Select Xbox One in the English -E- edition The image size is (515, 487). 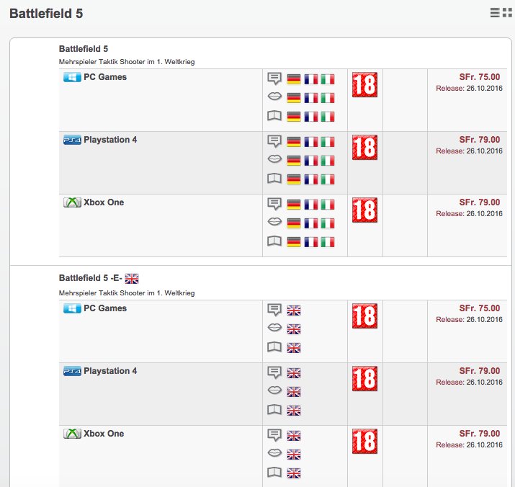coord(104,434)
